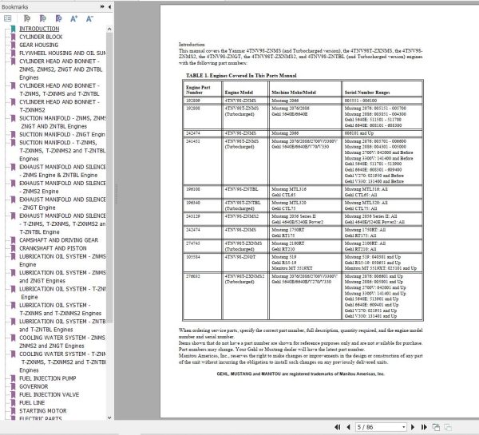Decrease bookmark text size with A-
Image resolution: width=479 pixels, height=435 pixels.
pyautogui.click(x=89, y=18)
